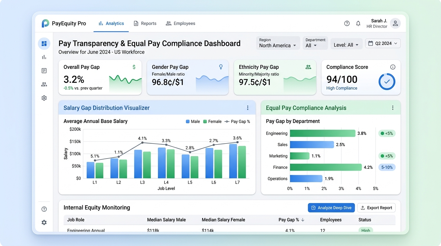Click the Analyze Deep Dive button
Image resolution: width=441 pixels, height=246 pixels.
(x=331, y=208)
